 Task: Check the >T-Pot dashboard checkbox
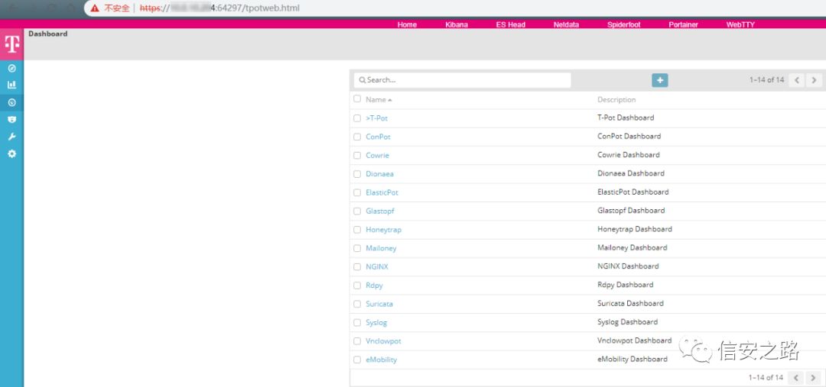coord(357,118)
